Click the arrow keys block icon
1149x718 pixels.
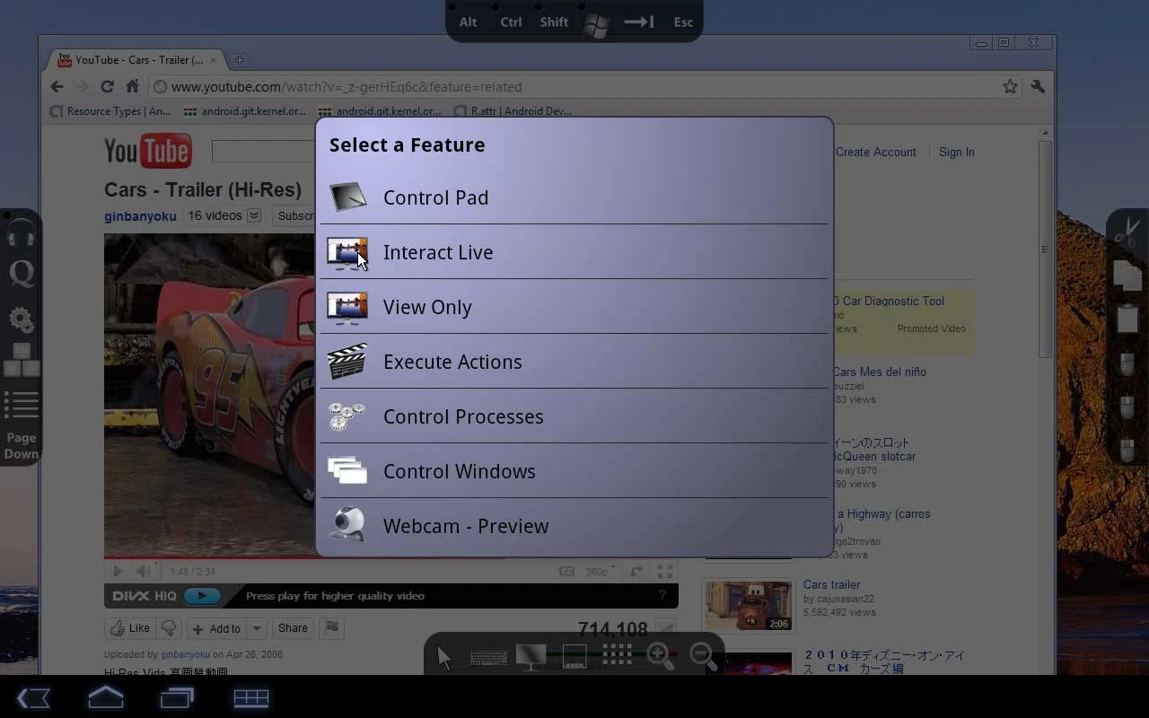(x=22, y=361)
